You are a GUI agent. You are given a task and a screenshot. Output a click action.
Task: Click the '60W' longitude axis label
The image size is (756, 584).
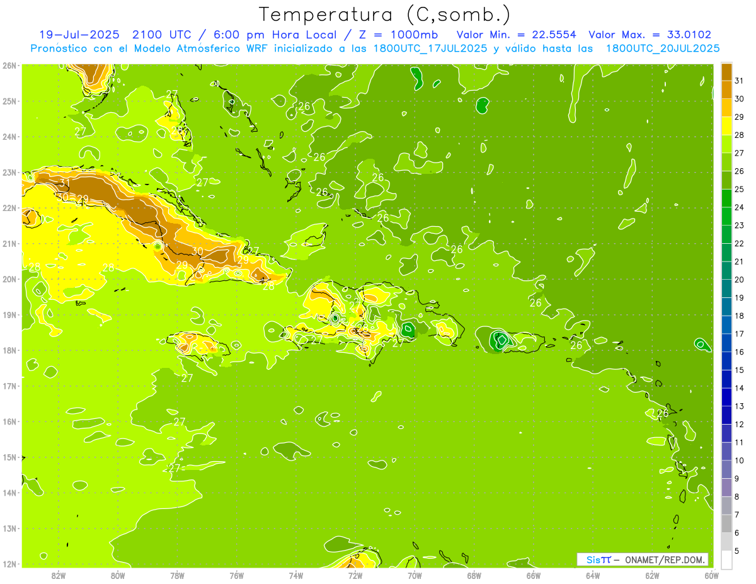(x=711, y=575)
